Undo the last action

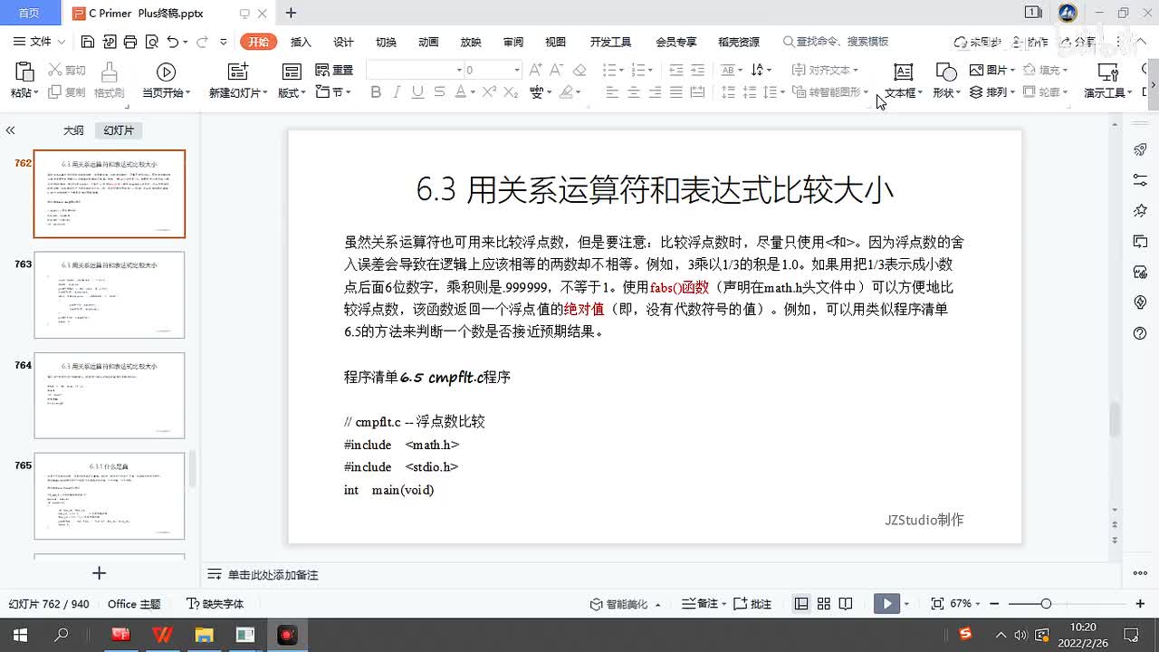[173, 42]
